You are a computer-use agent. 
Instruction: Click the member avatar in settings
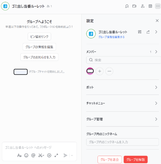(90, 71)
